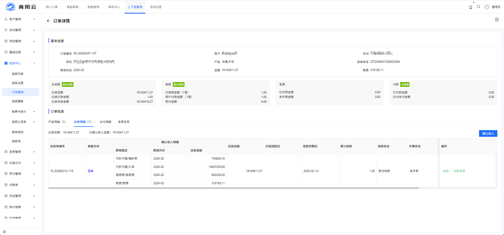Click the 关联发票 link in the table row
The width and height of the screenshot is (504, 235).
(459, 171)
